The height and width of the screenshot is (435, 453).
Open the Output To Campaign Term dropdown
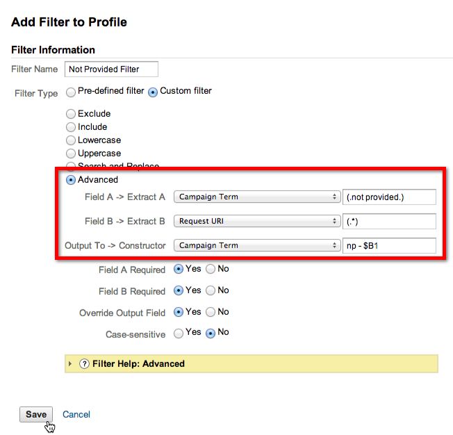click(x=256, y=245)
